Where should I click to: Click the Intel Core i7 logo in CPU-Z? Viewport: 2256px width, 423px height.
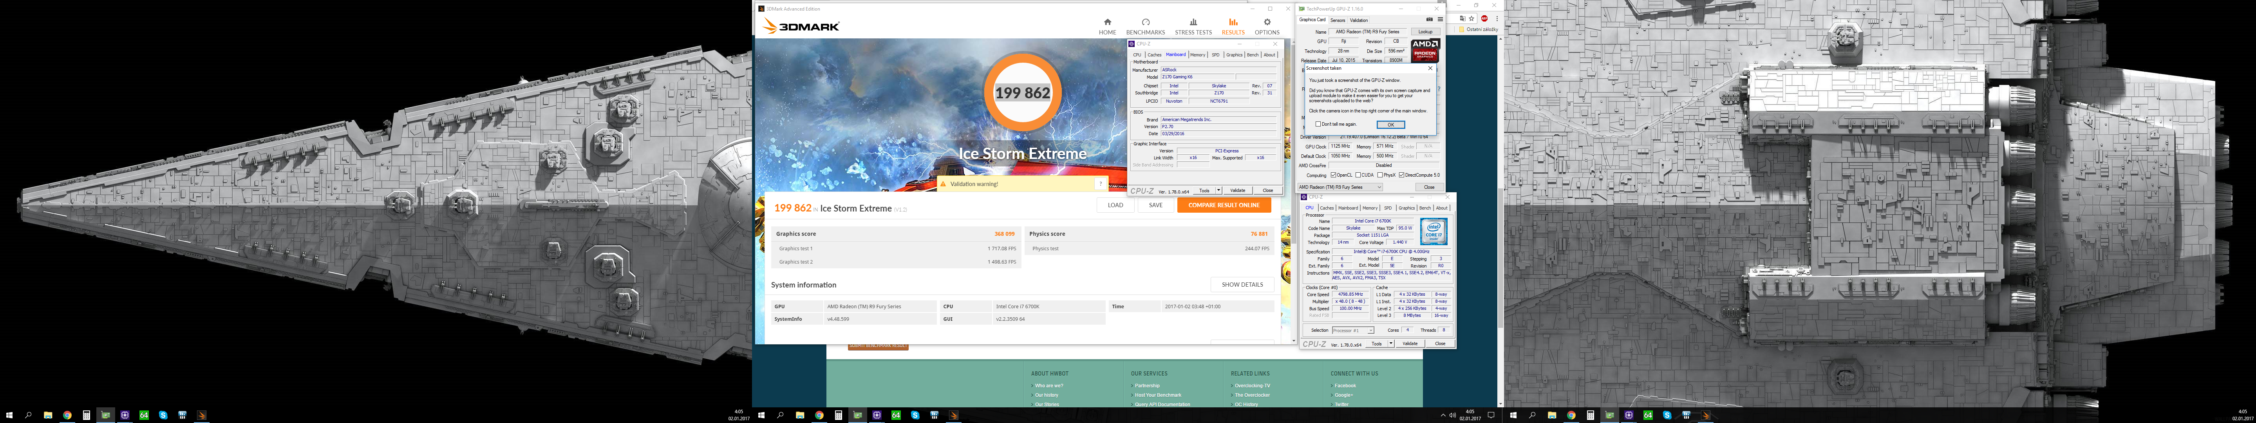(1433, 231)
